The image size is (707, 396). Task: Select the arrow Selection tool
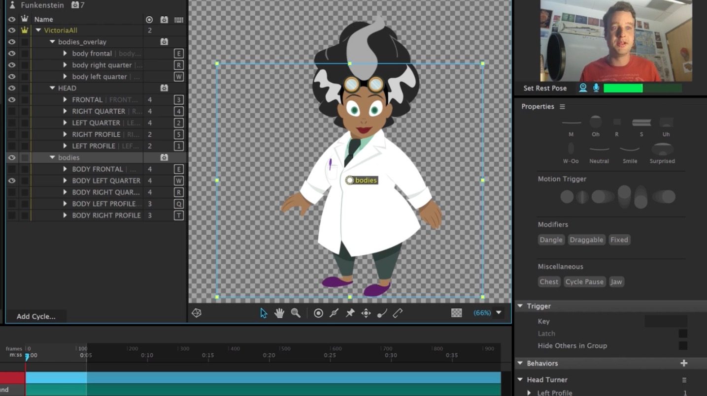[264, 313]
